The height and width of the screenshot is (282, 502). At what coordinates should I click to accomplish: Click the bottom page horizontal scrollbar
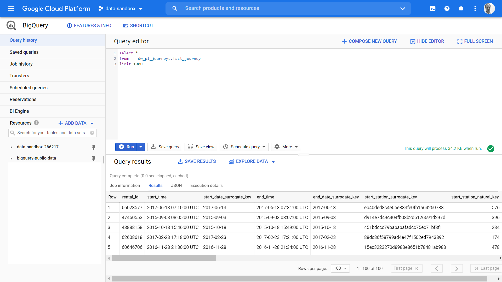coord(300,279)
